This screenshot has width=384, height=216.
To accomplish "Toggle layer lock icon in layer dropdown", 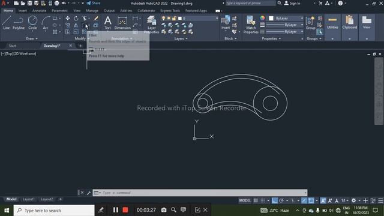I will pos(174,19).
